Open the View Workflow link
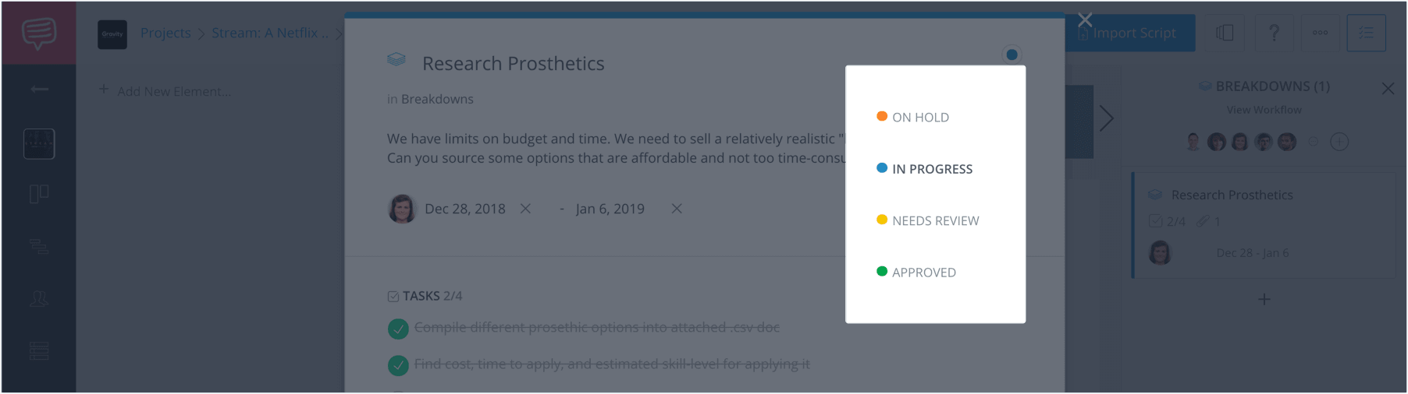Image resolution: width=1408 pixels, height=394 pixels. click(1264, 110)
